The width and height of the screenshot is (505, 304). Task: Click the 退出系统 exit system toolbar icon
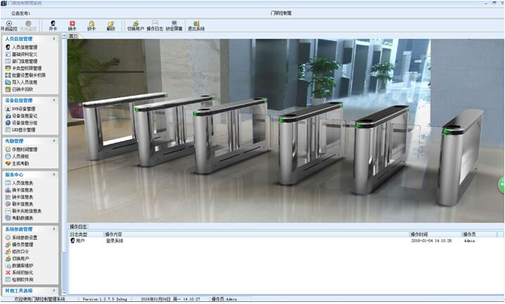[x=196, y=25]
